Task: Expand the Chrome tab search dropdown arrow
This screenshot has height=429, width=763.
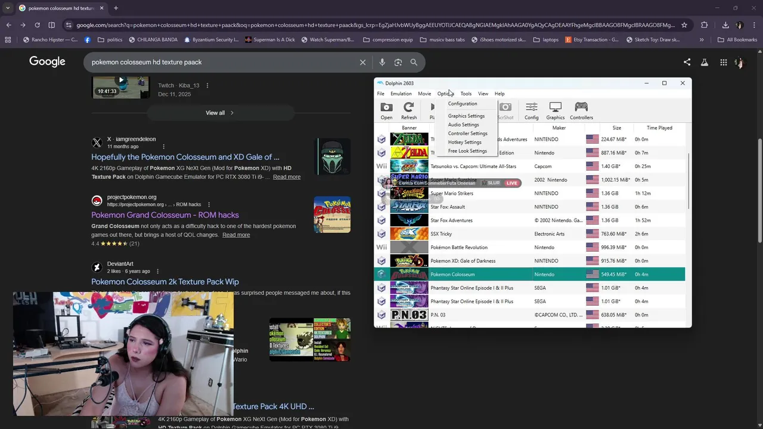Action: click(8, 8)
